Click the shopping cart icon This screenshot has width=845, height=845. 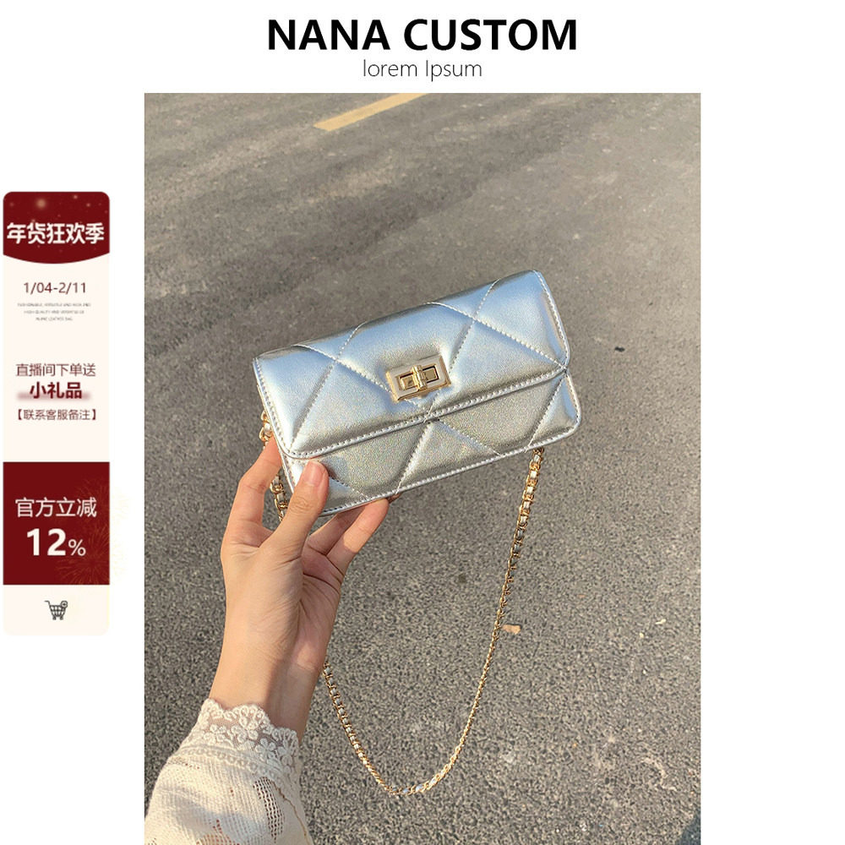coord(57,609)
